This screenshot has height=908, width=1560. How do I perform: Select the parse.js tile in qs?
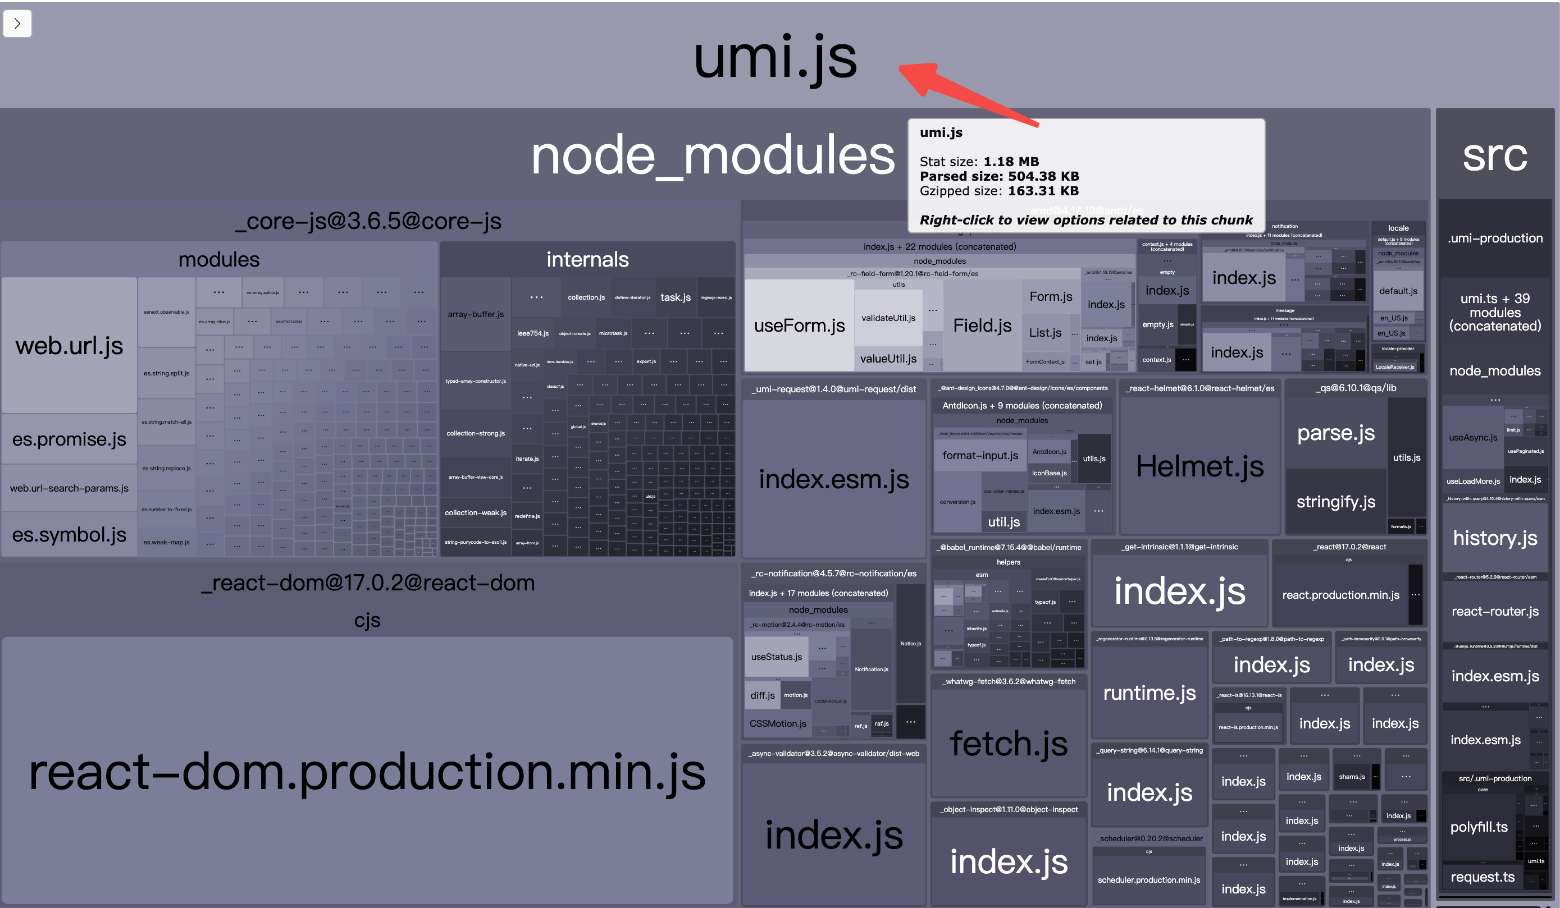(1335, 433)
